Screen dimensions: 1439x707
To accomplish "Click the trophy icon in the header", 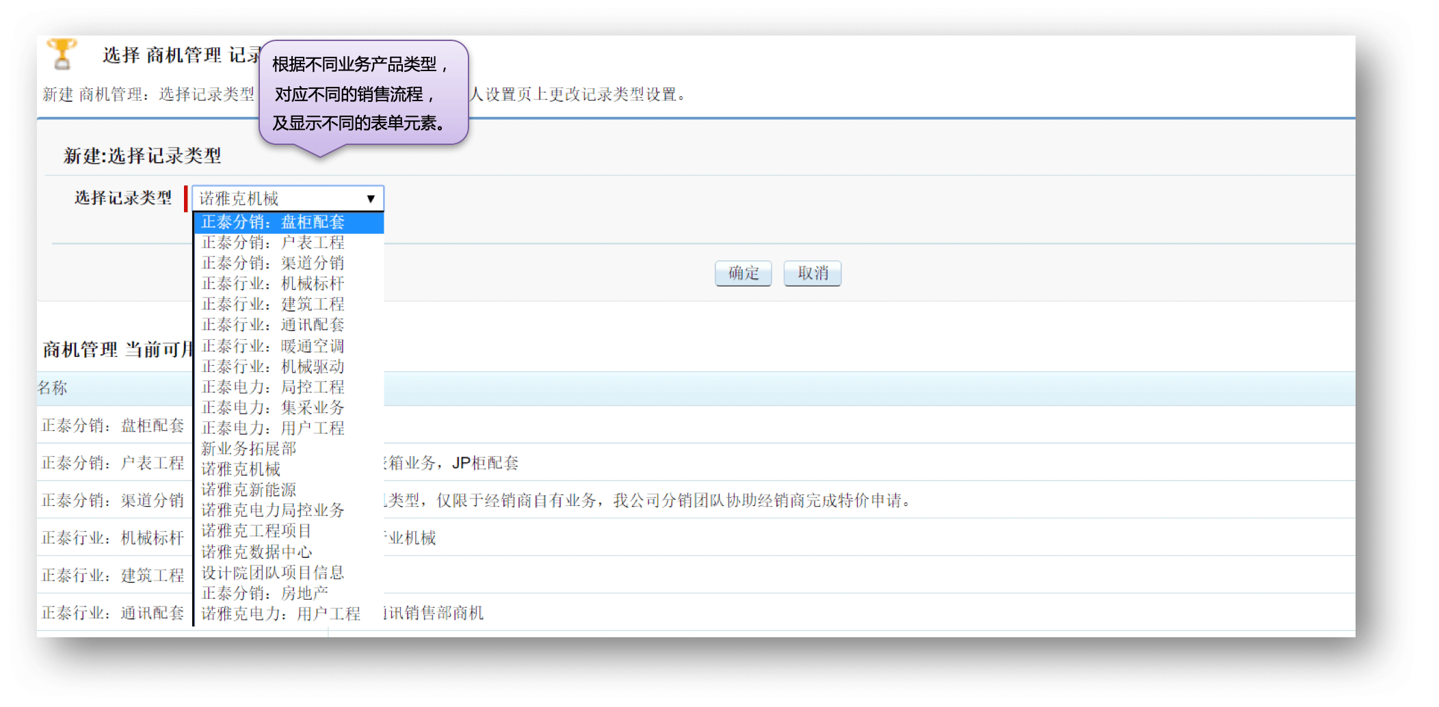I will coord(62,54).
